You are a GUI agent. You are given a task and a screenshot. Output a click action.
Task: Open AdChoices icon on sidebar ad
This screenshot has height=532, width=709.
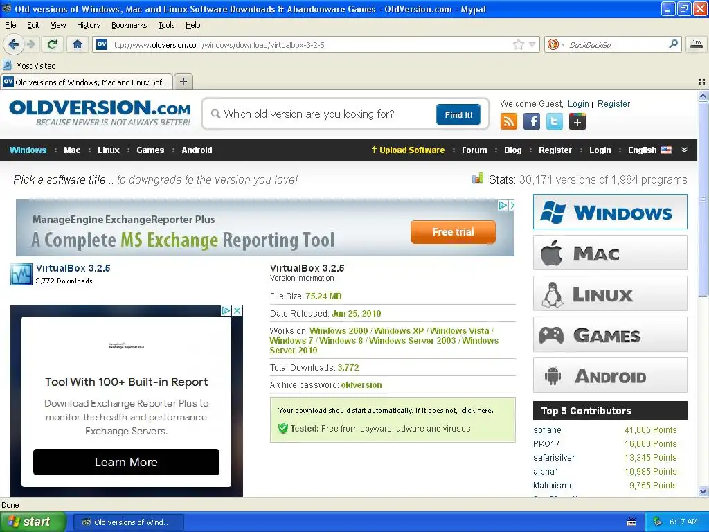226,310
